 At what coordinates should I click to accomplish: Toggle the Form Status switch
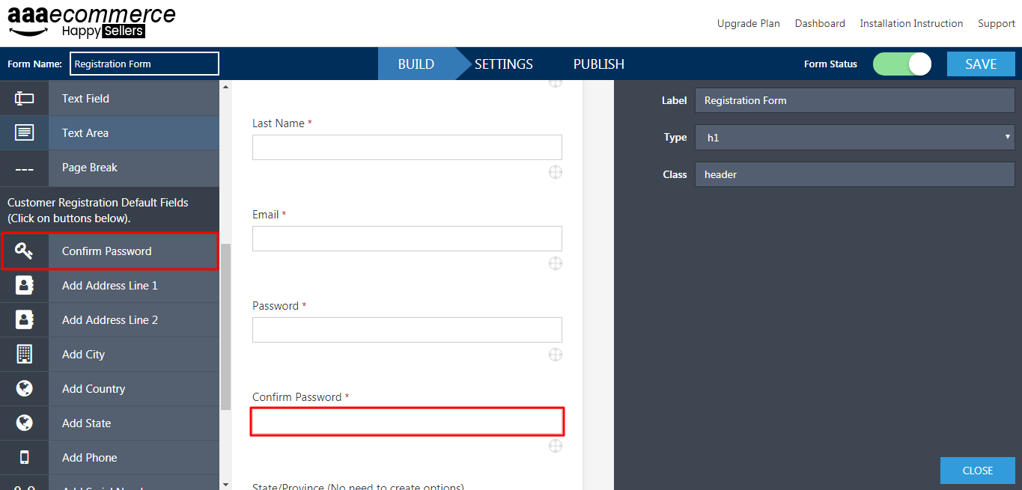coord(902,64)
